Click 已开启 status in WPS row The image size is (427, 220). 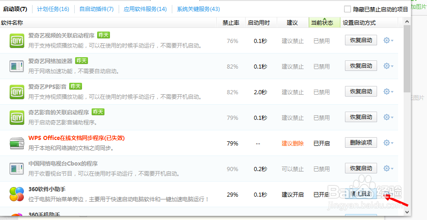[x=322, y=143]
